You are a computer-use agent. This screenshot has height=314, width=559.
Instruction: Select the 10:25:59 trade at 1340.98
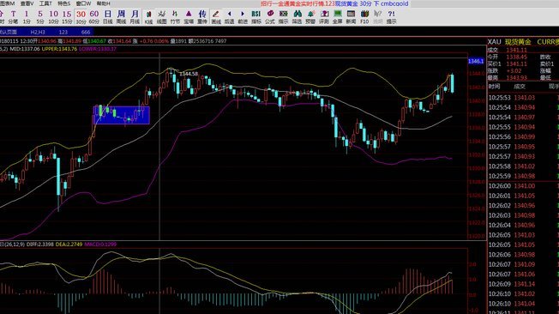523,176
